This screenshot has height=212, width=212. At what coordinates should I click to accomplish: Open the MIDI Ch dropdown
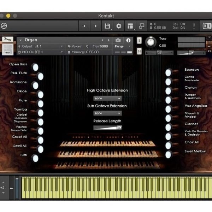click(41, 52)
